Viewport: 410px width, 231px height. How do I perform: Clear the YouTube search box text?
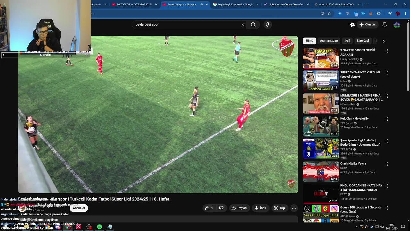(243, 25)
